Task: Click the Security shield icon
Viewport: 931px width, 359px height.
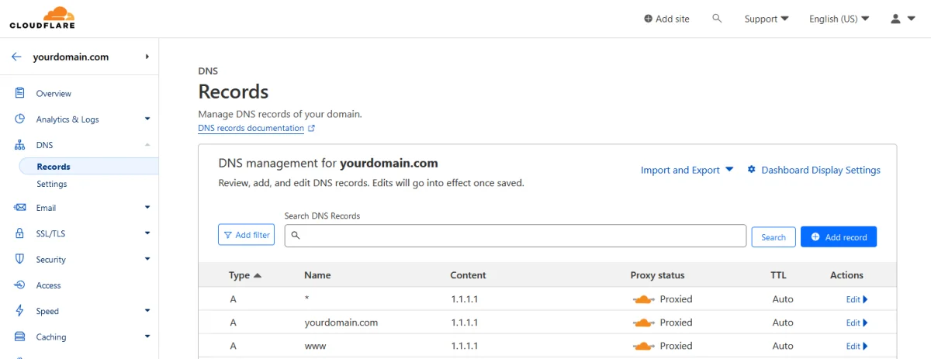Action: click(x=20, y=259)
